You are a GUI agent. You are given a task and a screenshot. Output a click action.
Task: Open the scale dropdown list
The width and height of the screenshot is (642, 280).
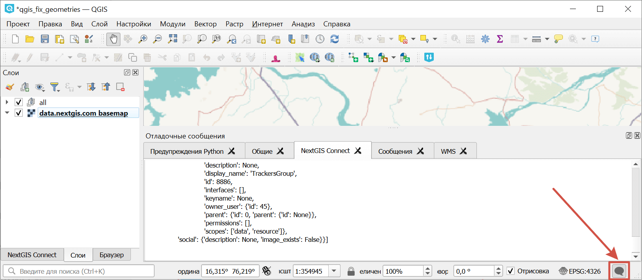tap(334, 271)
